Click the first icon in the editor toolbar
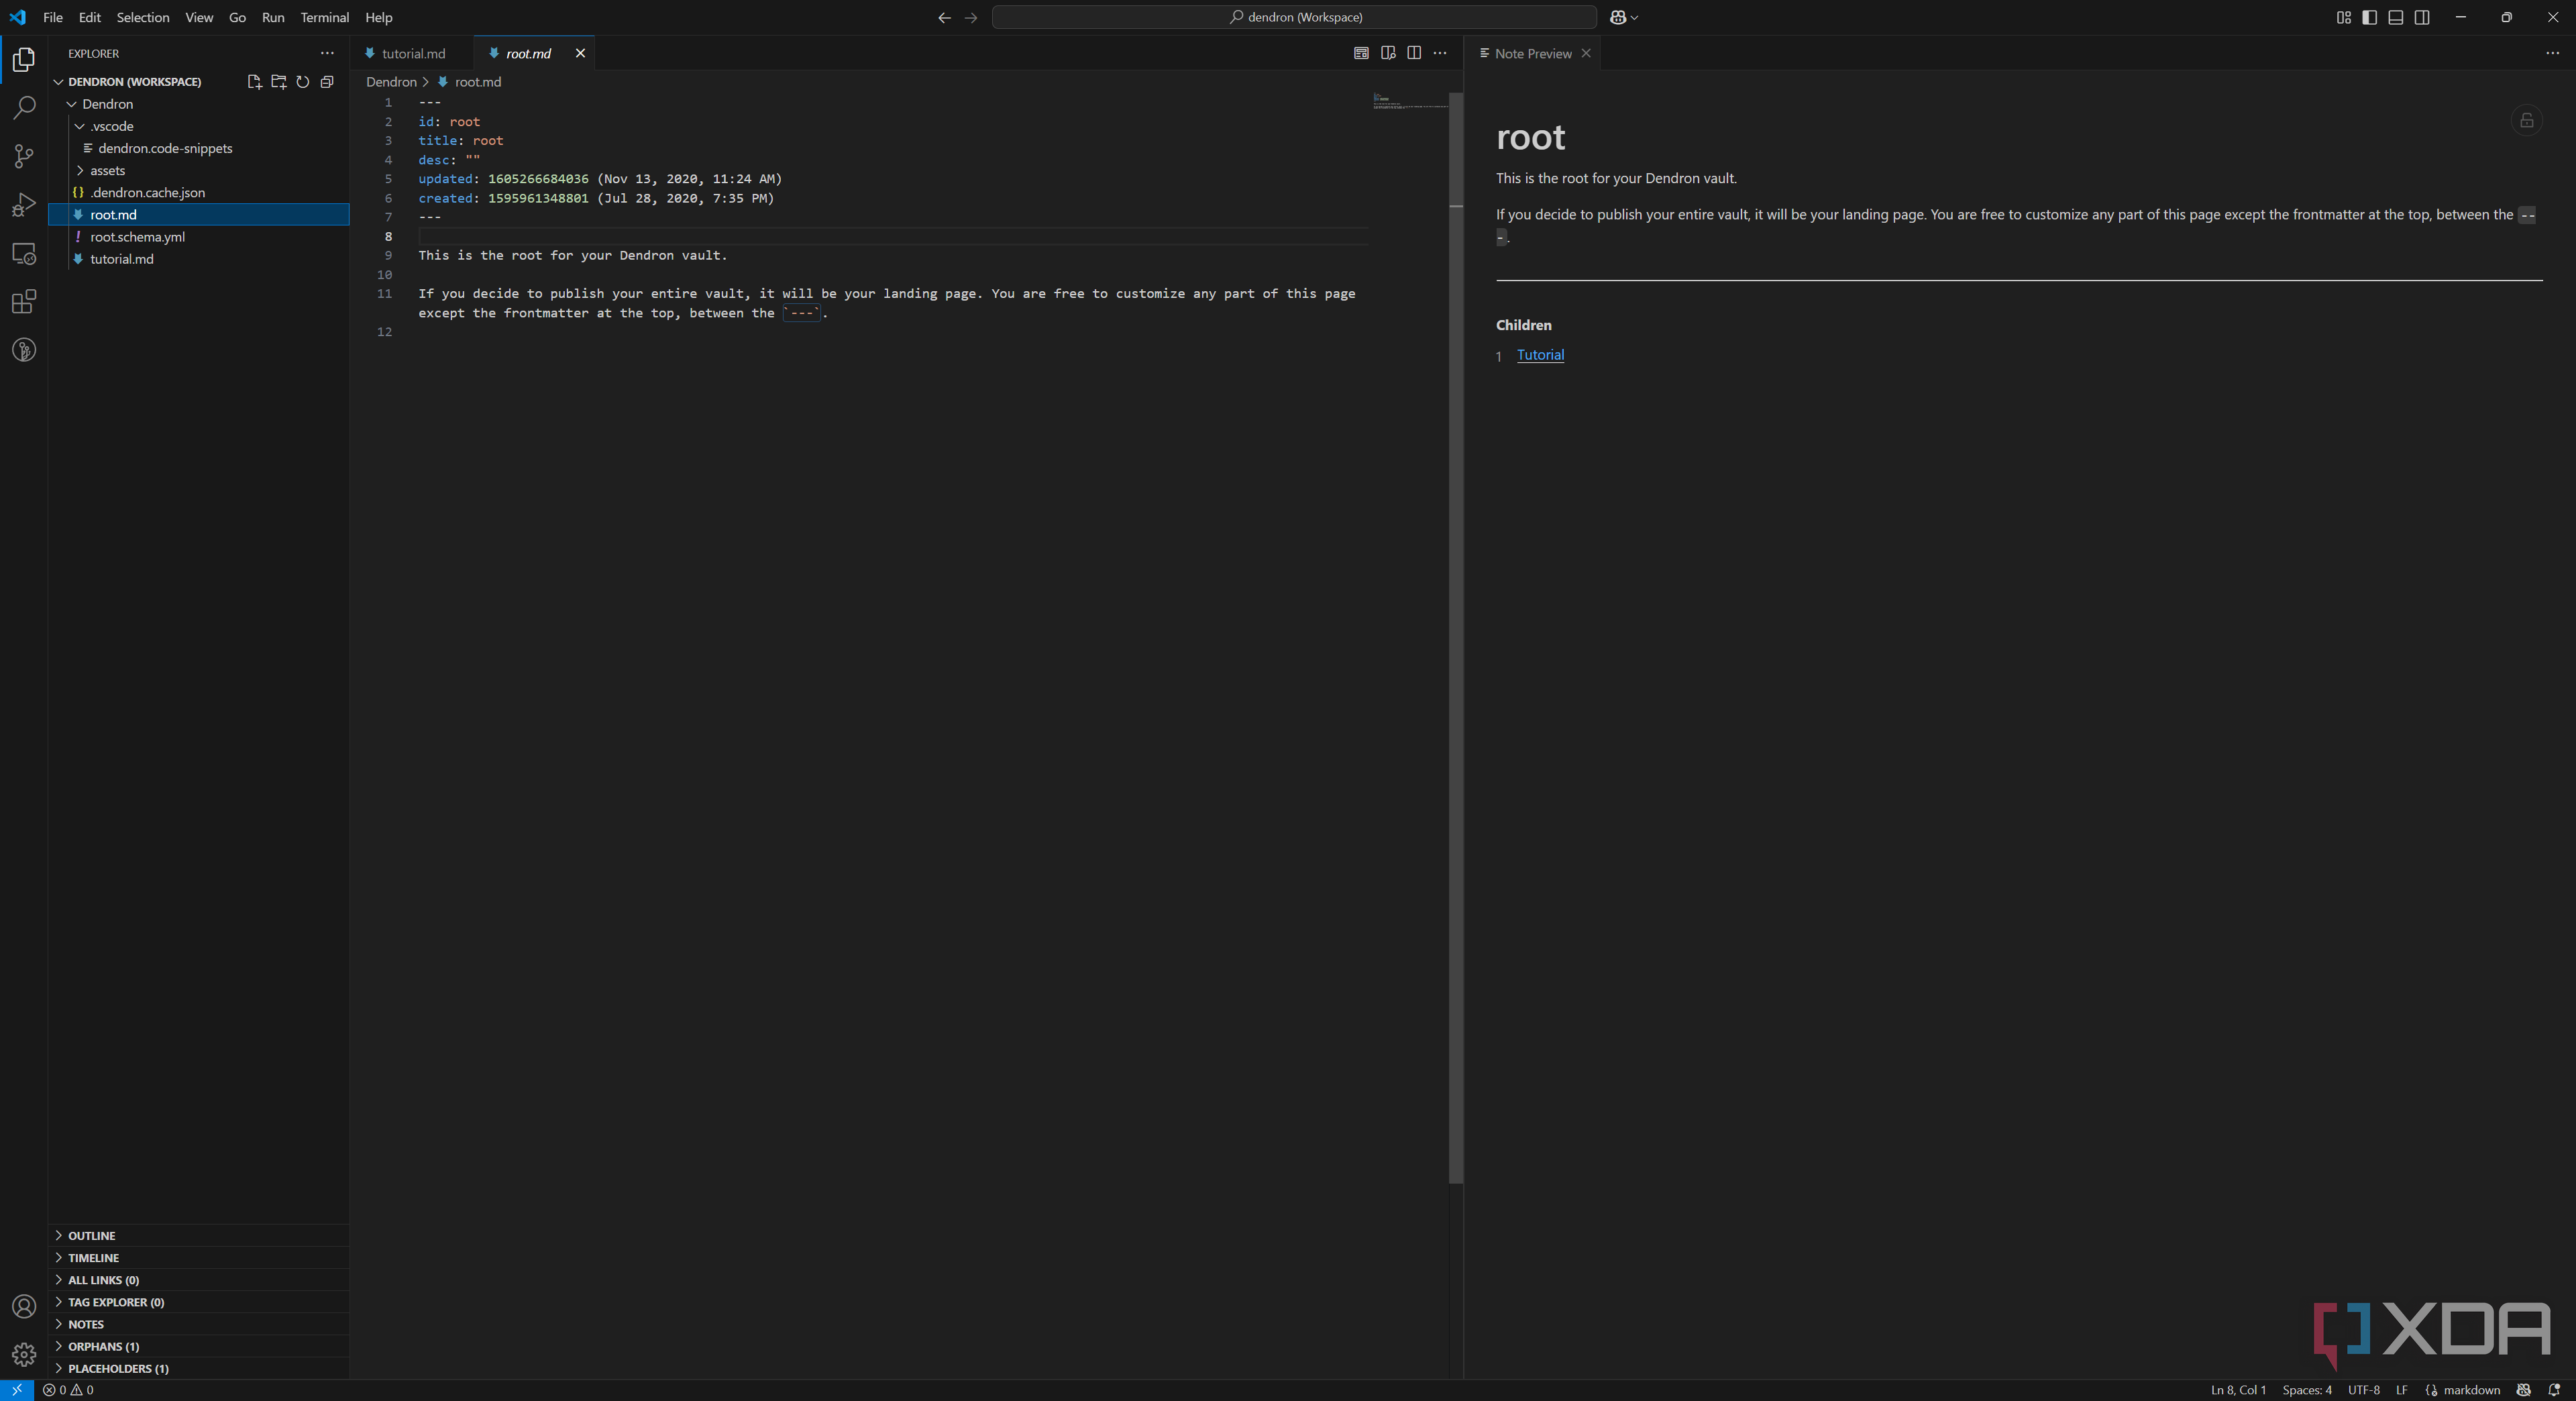 (1361, 53)
